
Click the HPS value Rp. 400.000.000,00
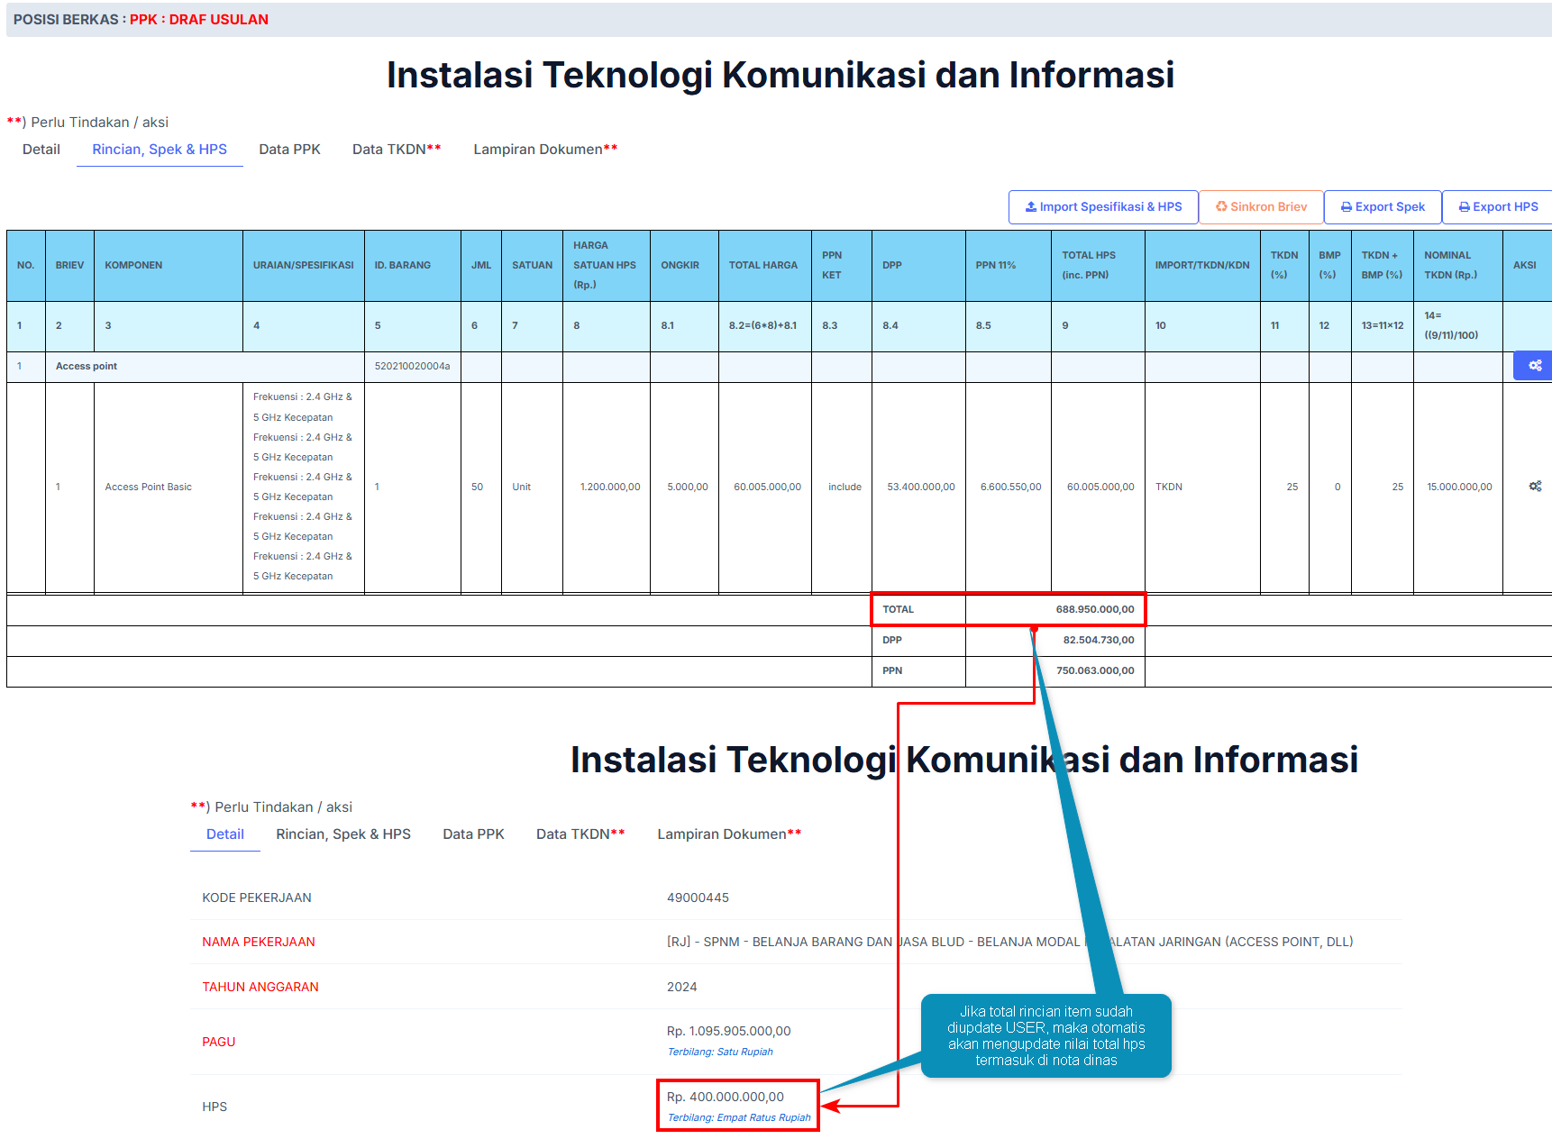(726, 1098)
